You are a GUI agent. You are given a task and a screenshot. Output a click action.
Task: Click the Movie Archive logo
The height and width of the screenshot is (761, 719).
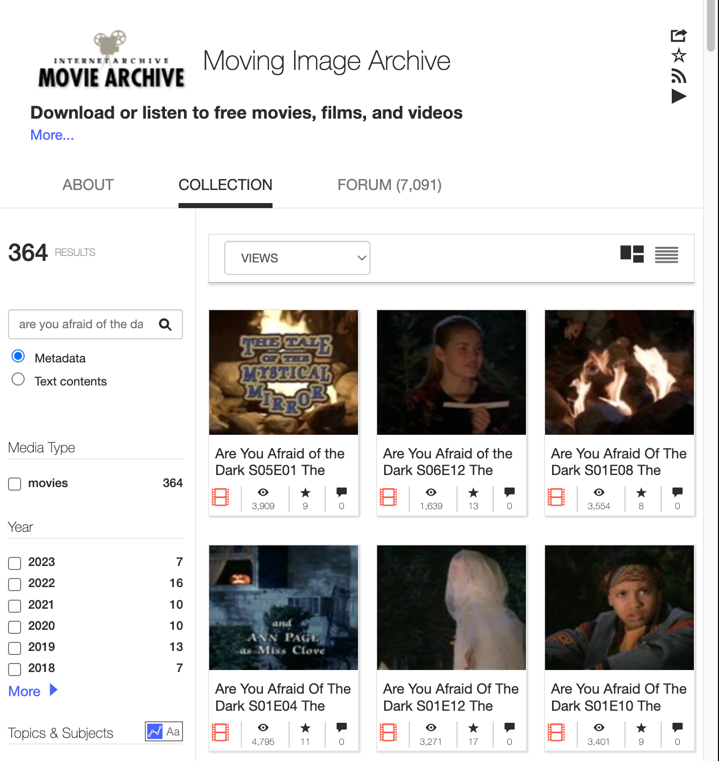112,59
